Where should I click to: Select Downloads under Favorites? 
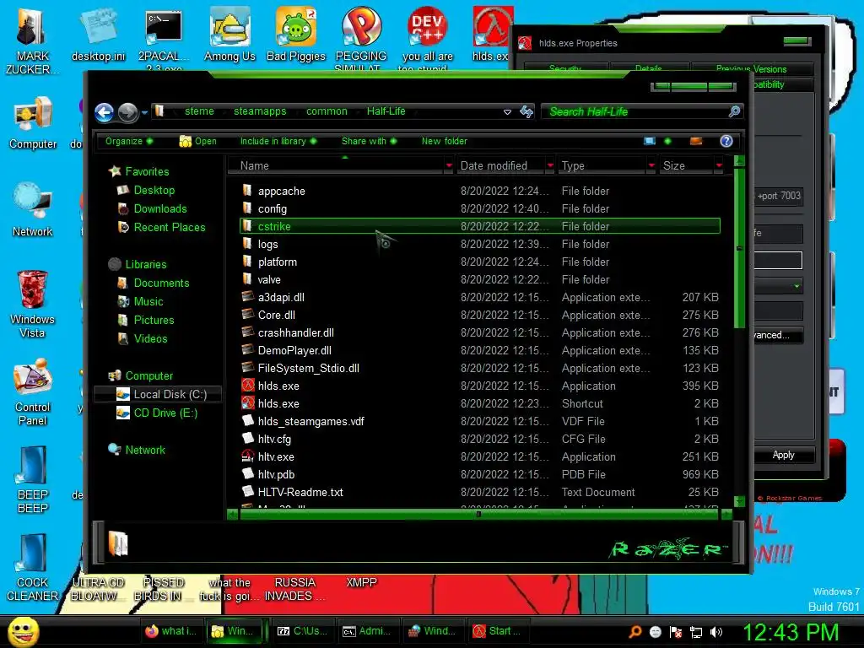159,209
